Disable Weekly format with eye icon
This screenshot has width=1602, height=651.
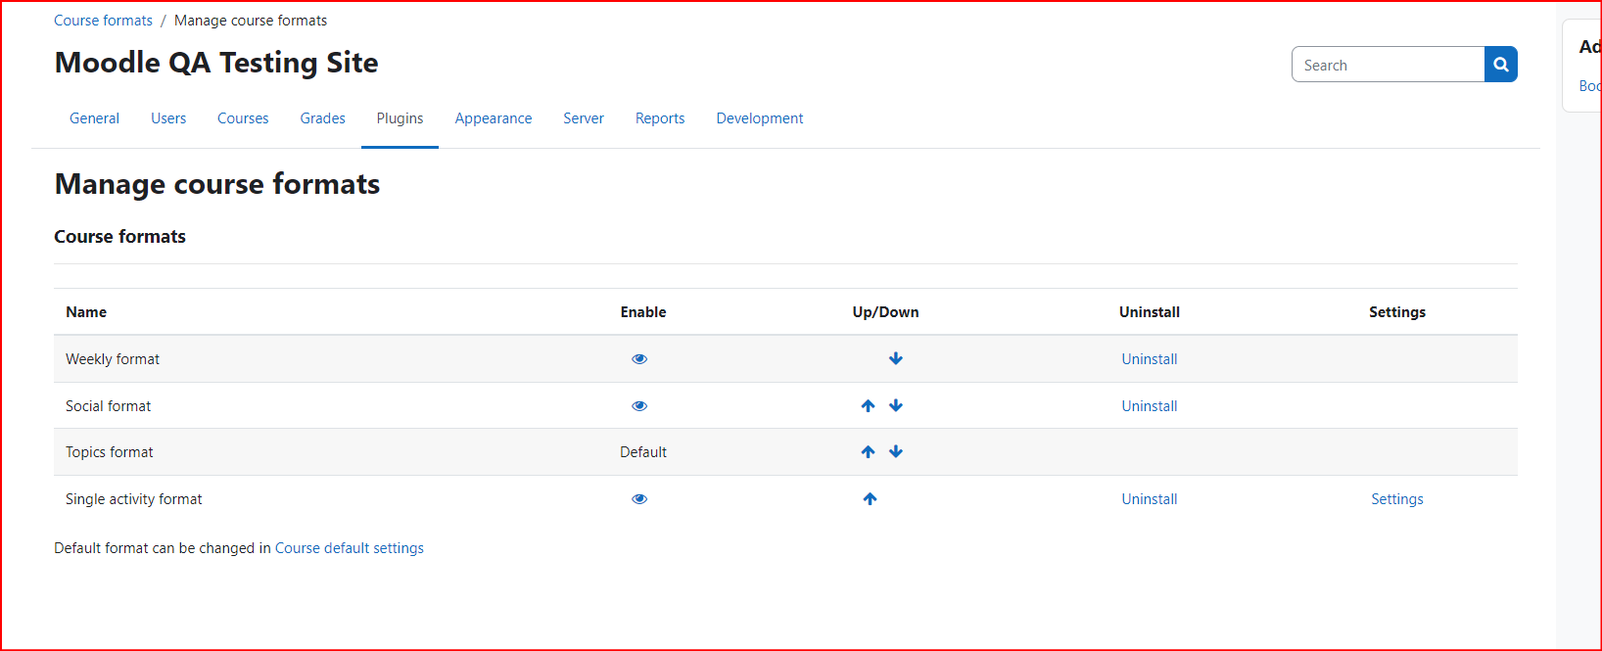(639, 359)
